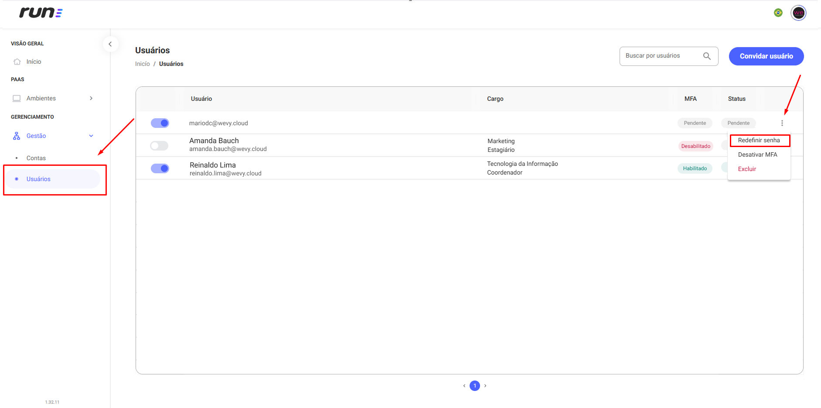
Task: Select page 1 in the pagination
Action: click(x=475, y=386)
